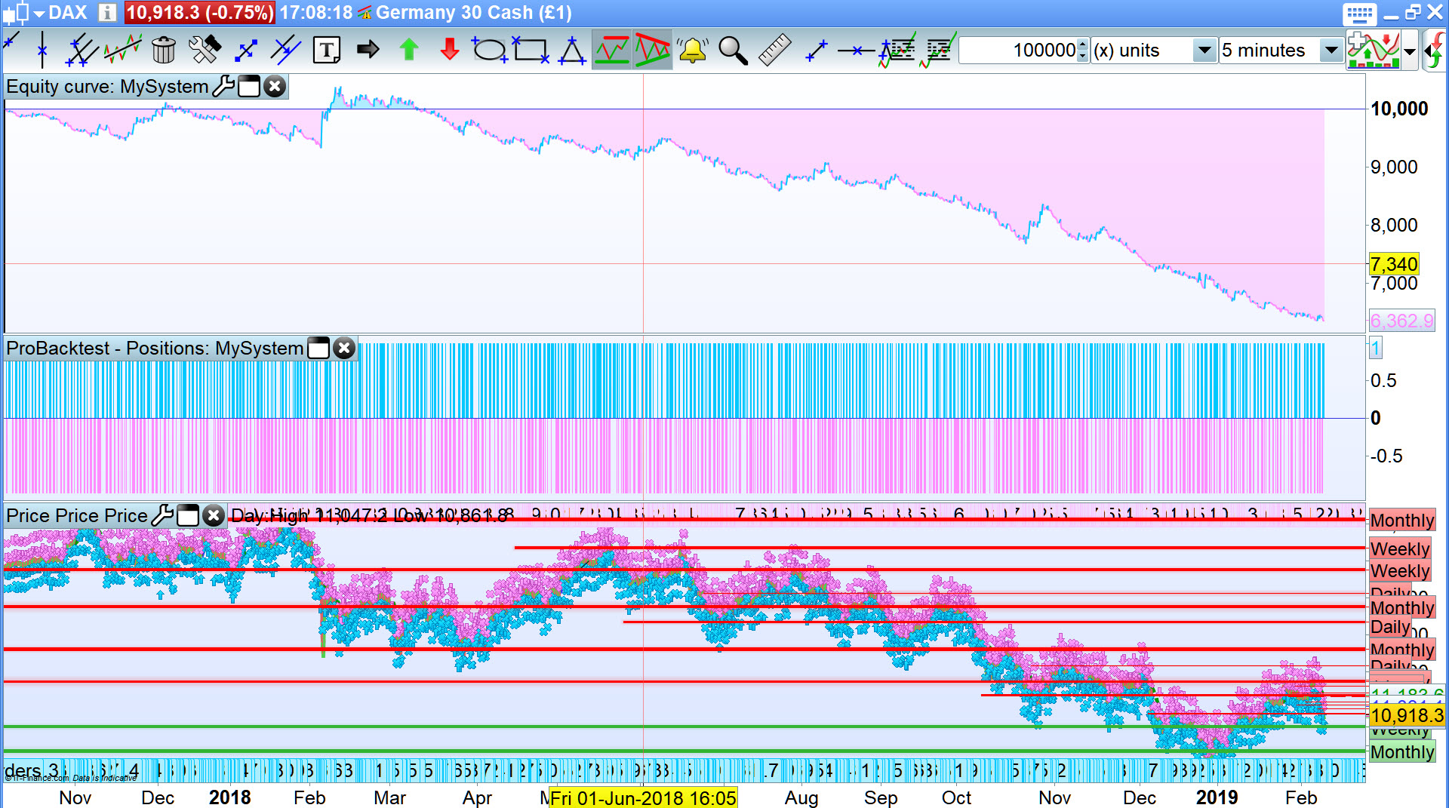Select the vertical line tool
The height and width of the screenshot is (808, 1449).
42,50
